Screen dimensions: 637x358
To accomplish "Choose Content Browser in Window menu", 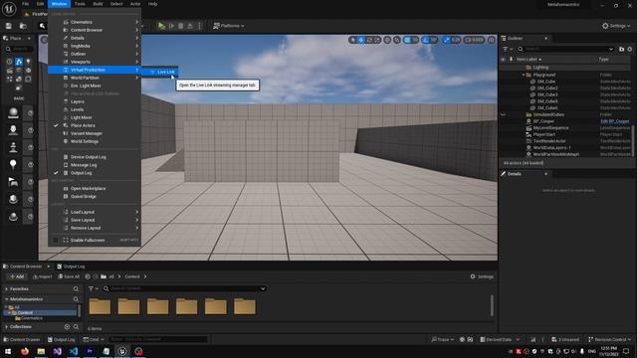I will [x=95, y=30].
